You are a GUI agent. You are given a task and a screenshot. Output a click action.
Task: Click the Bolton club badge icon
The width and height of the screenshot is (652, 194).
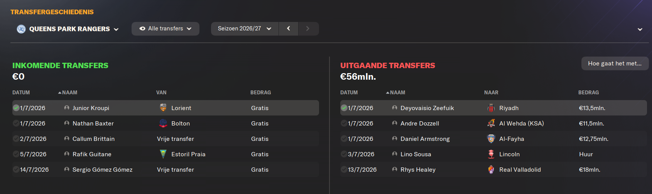(x=163, y=123)
